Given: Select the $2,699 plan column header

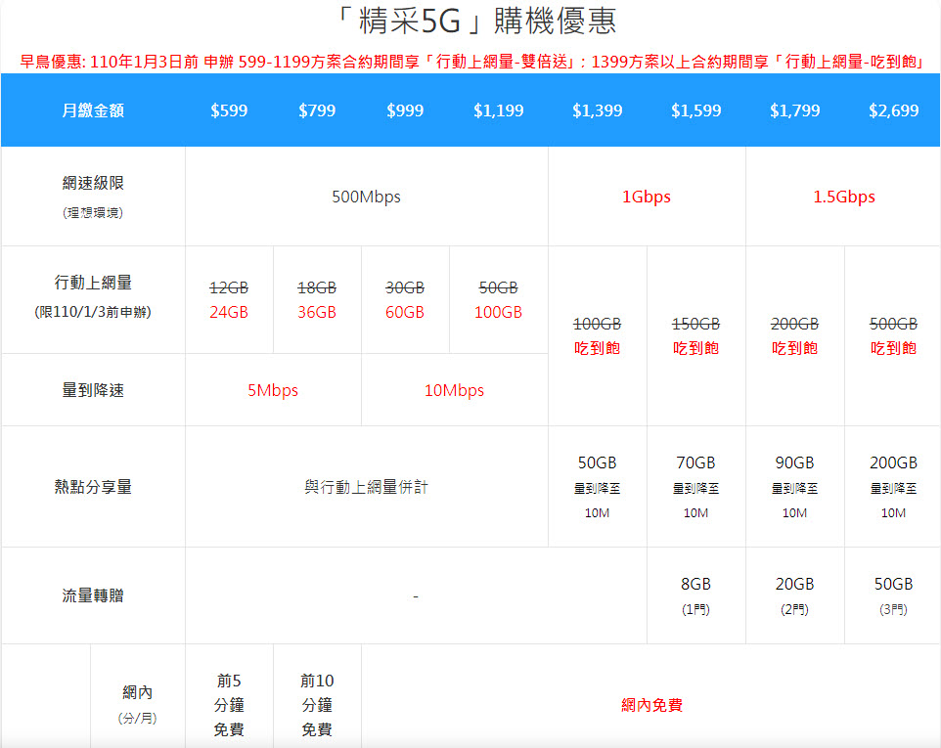Looking at the screenshot, I should coord(893,110).
